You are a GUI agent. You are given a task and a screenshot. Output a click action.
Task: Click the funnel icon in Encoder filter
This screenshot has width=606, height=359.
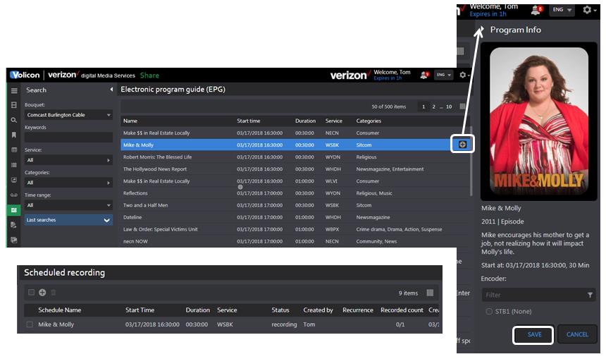pyautogui.click(x=590, y=295)
